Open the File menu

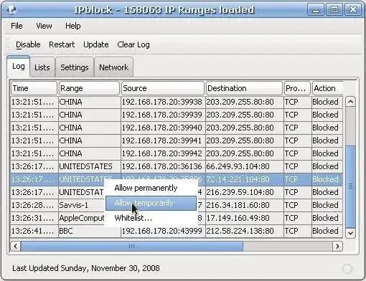pos(17,26)
